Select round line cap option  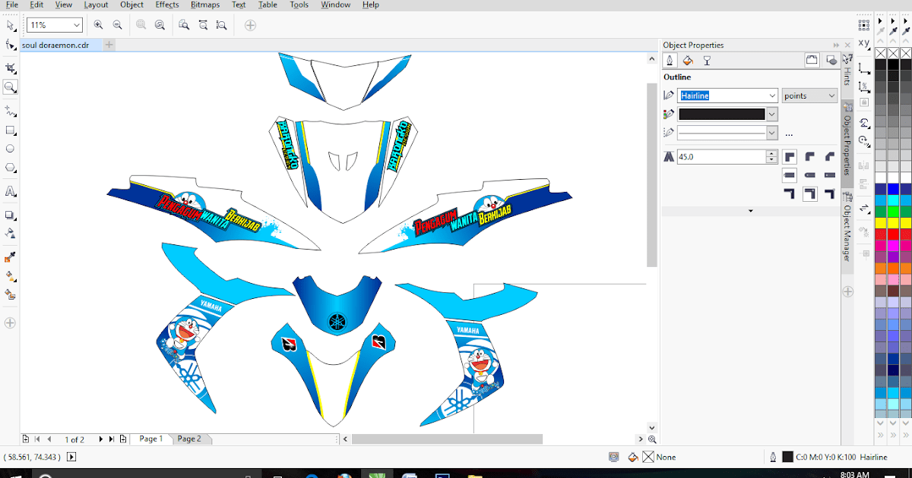tap(809, 176)
